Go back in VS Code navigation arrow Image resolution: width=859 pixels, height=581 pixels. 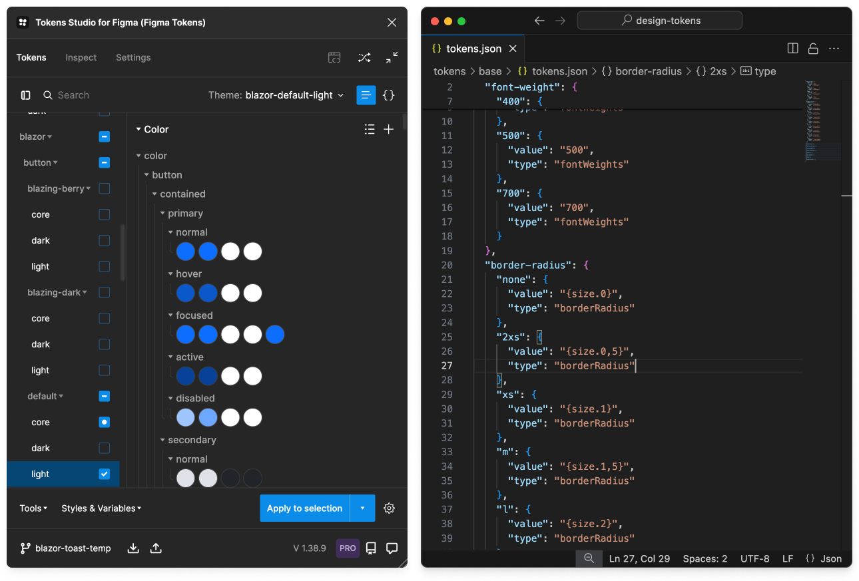click(539, 21)
